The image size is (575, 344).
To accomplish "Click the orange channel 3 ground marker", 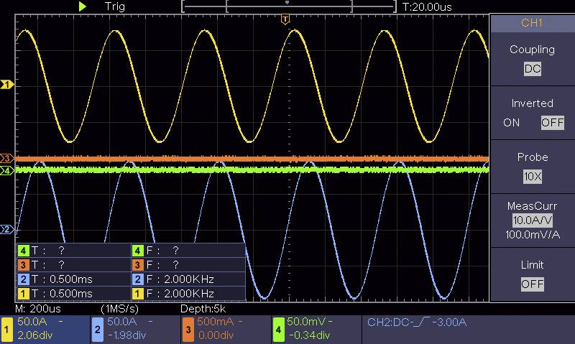I will (x=6, y=158).
